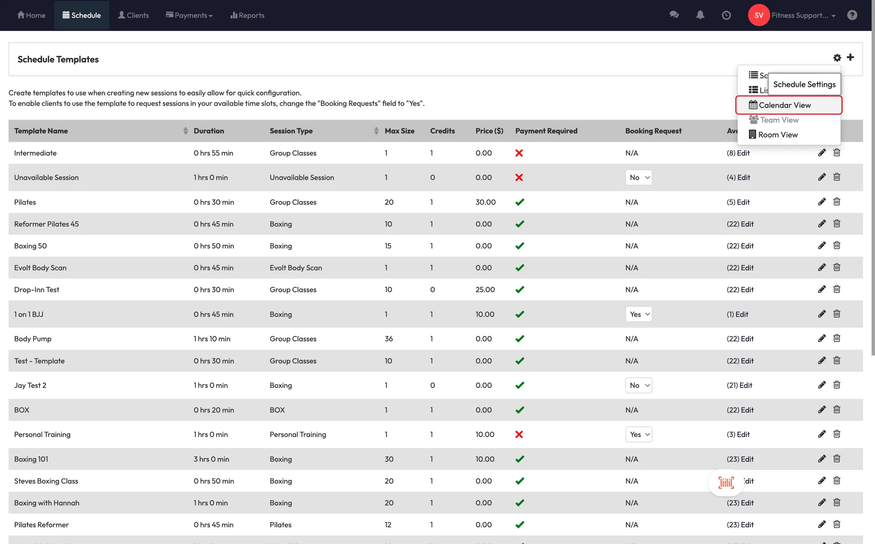Open the Payments dropdown in navbar

[x=189, y=15]
